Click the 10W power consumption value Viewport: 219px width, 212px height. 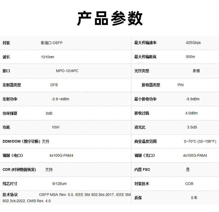[55, 127]
